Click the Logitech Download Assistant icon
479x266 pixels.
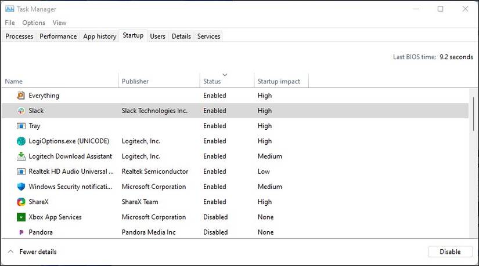pos(21,156)
